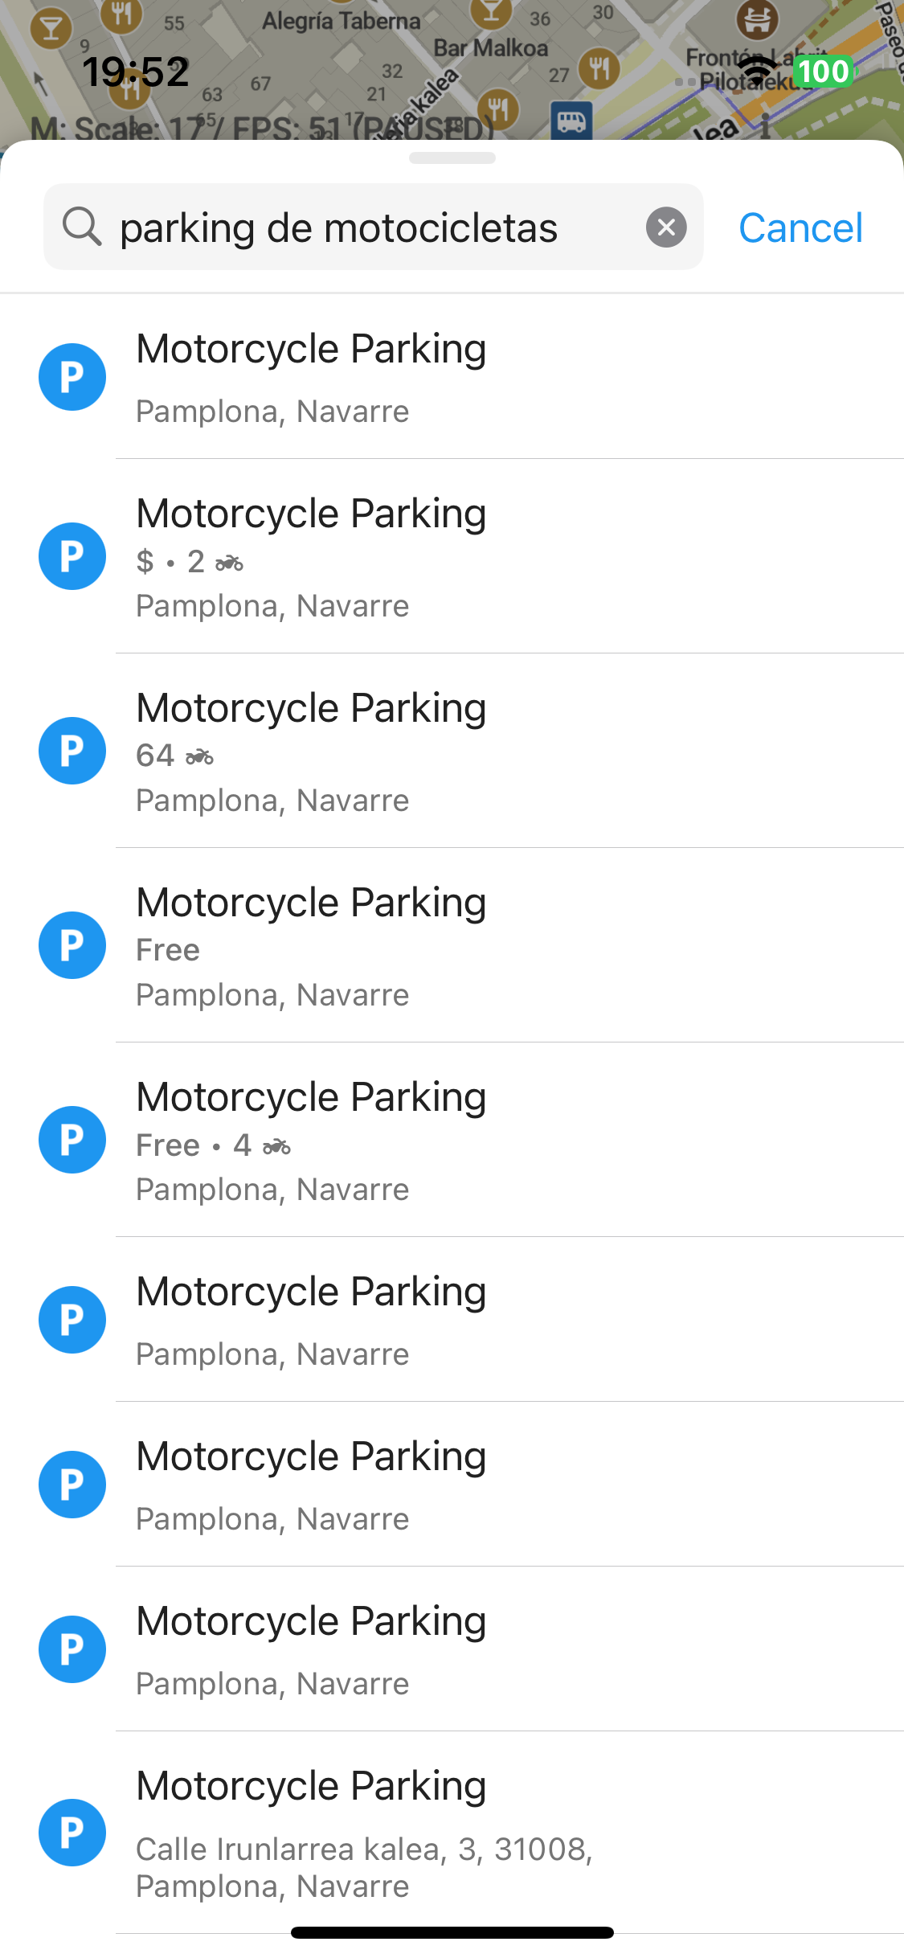Tap the magnifier icon in the search field
904x1958 pixels.
pyautogui.click(x=82, y=227)
